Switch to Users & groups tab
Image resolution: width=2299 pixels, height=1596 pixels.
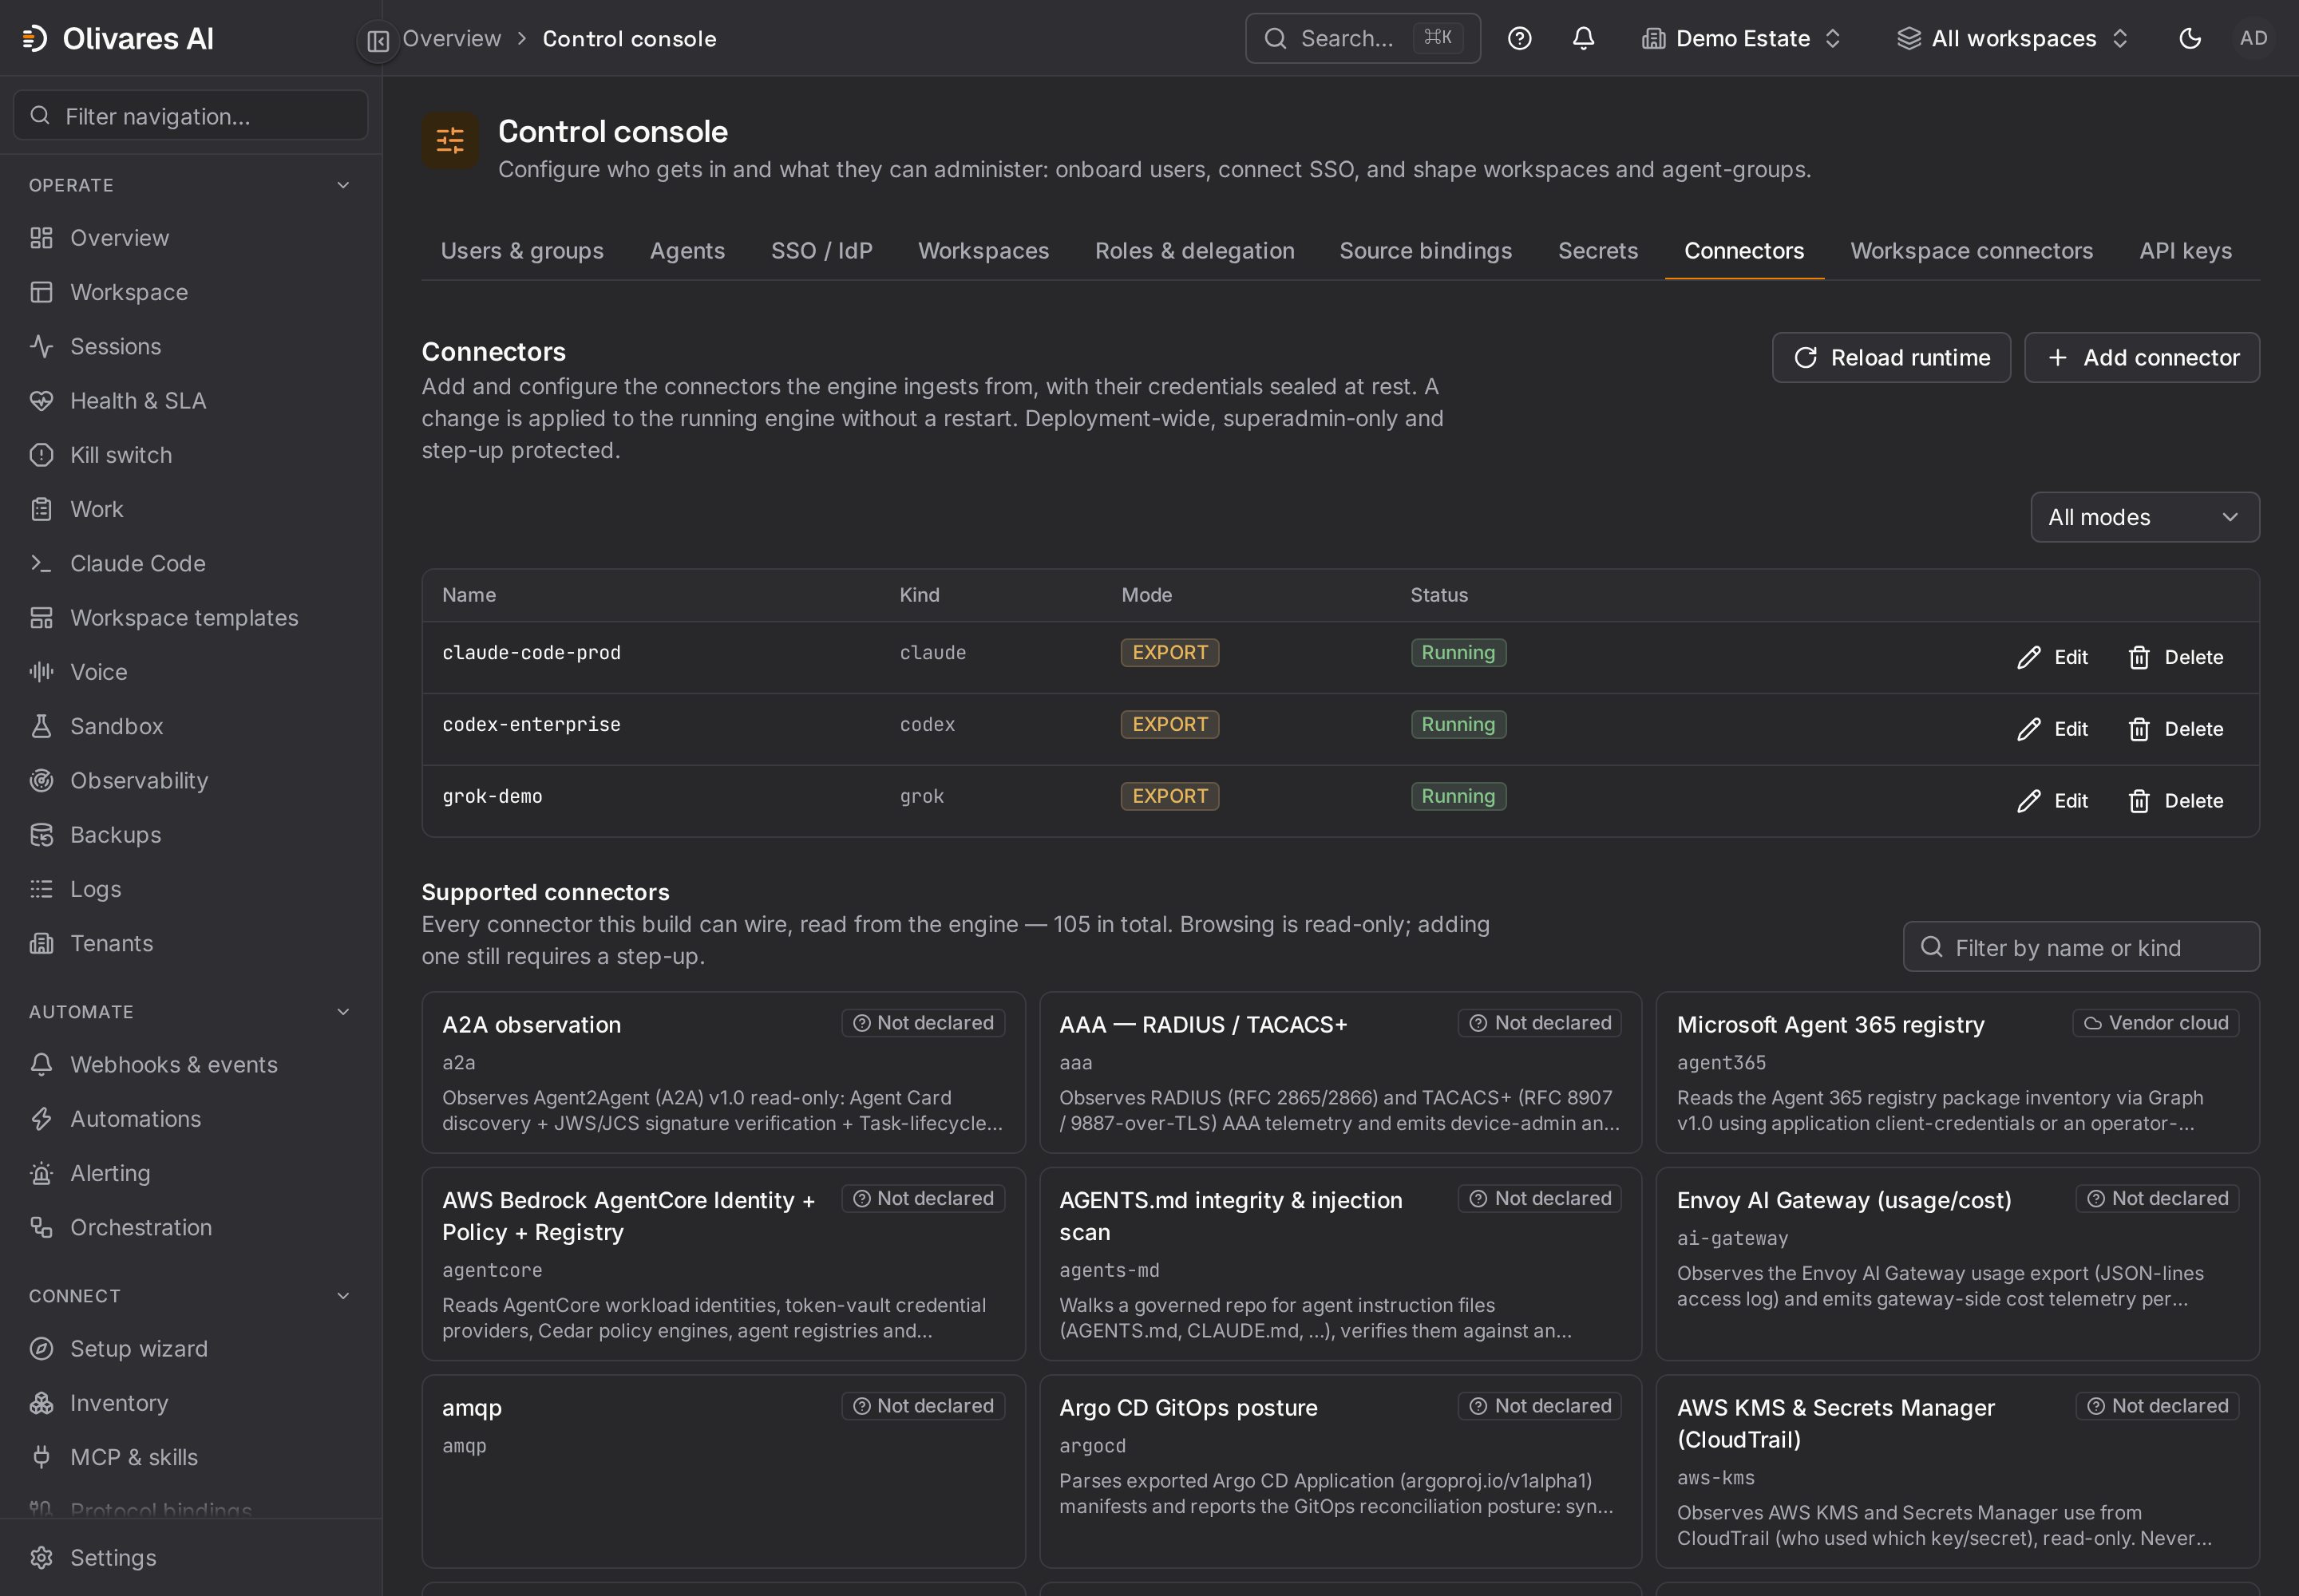pos(522,251)
